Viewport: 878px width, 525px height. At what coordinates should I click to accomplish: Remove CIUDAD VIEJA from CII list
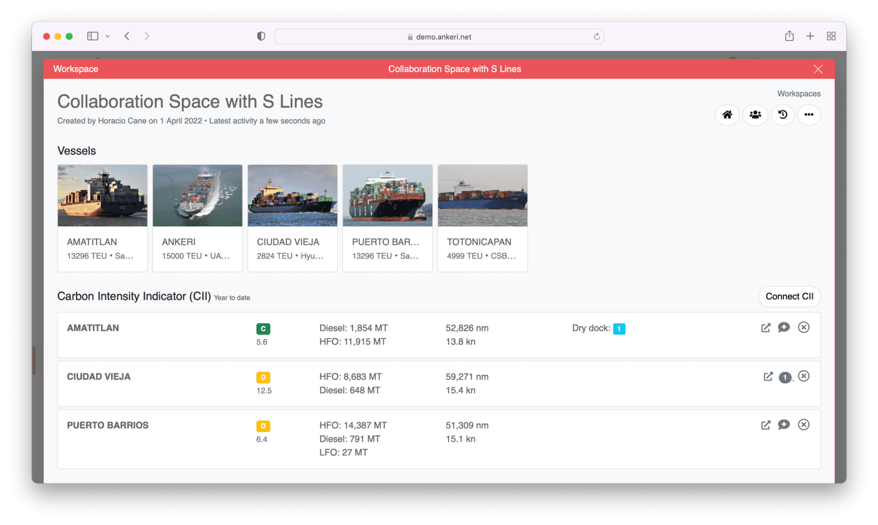click(803, 376)
